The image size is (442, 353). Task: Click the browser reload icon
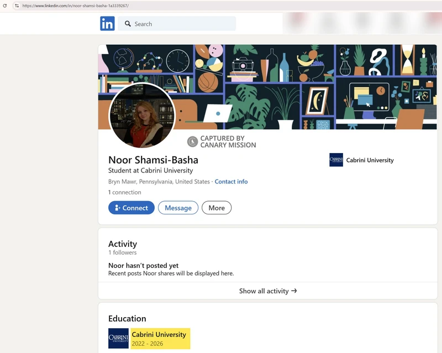click(x=5, y=6)
